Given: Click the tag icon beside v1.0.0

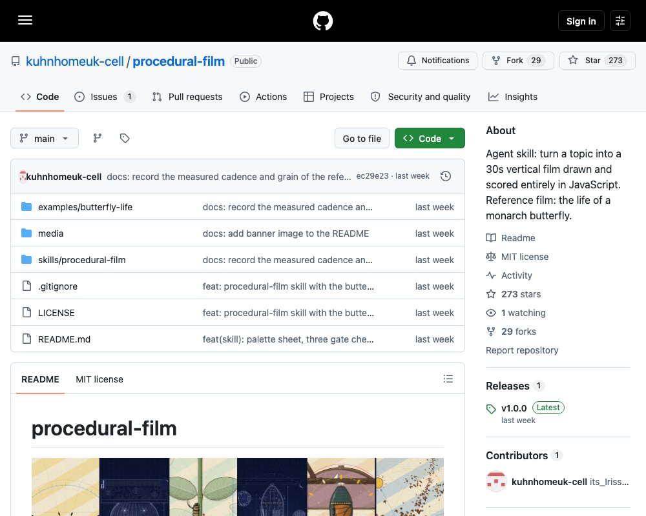Looking at the screenshot, I should (491, 408).
